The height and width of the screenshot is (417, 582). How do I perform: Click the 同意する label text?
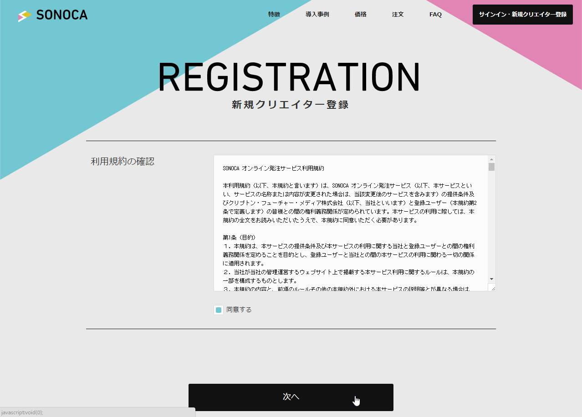coord(239,310)
